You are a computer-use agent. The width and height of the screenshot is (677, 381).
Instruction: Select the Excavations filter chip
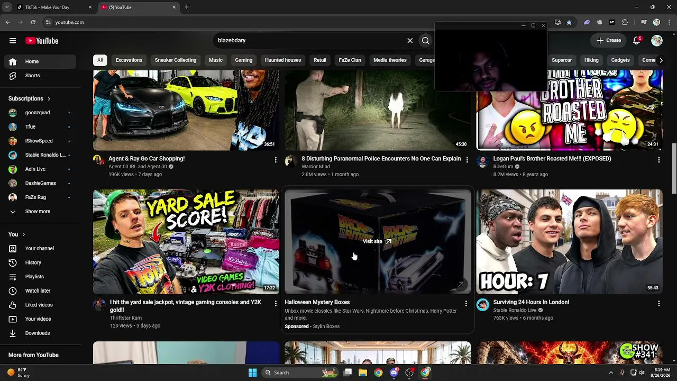129,60
